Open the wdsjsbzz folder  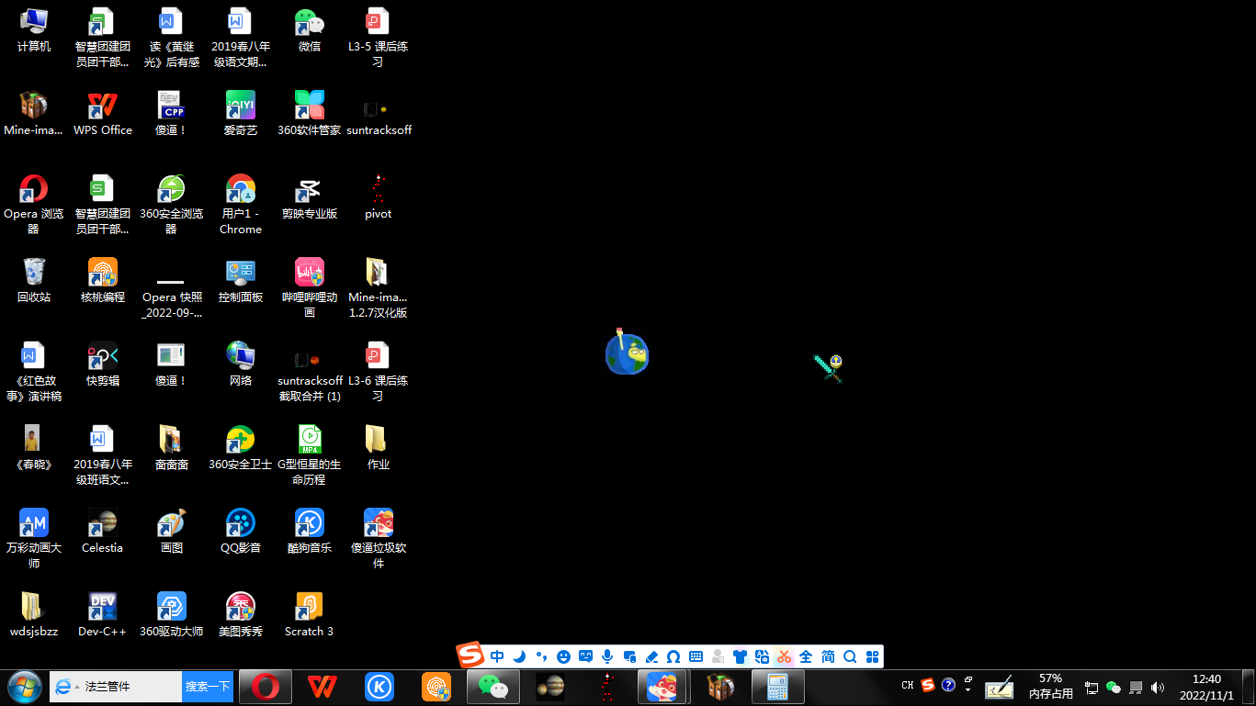point(34,614)
